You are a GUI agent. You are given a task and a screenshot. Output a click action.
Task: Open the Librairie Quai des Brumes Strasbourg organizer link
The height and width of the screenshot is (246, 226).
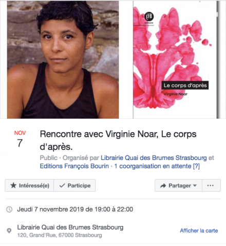154,158
